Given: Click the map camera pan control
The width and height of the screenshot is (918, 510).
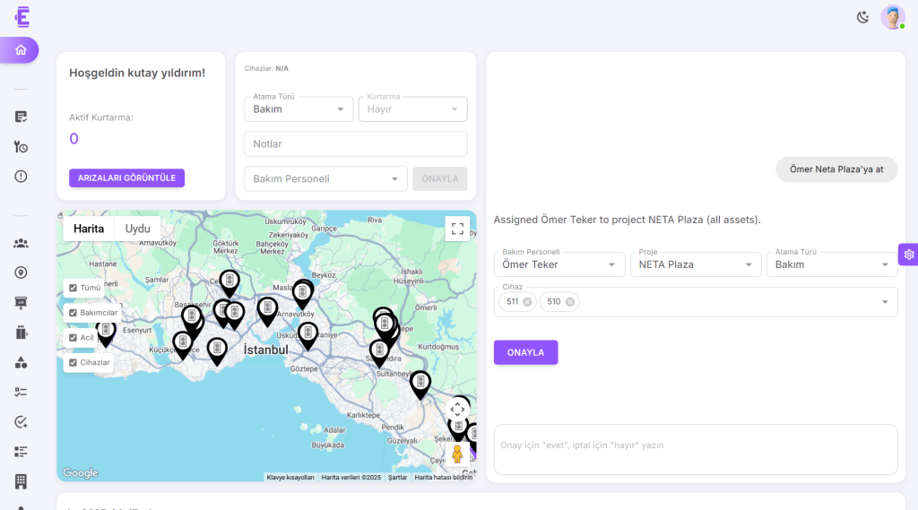Looking at the screenshot, I should [457, 410].
